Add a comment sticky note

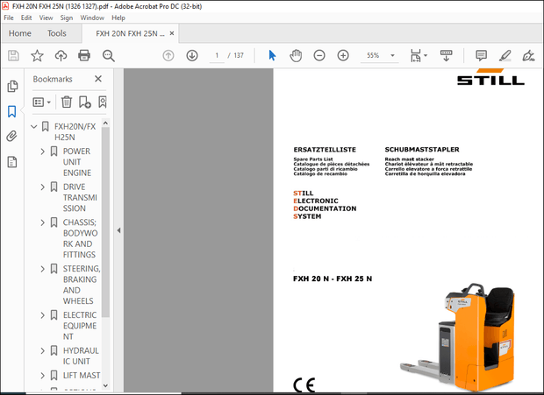click(481, 55)
